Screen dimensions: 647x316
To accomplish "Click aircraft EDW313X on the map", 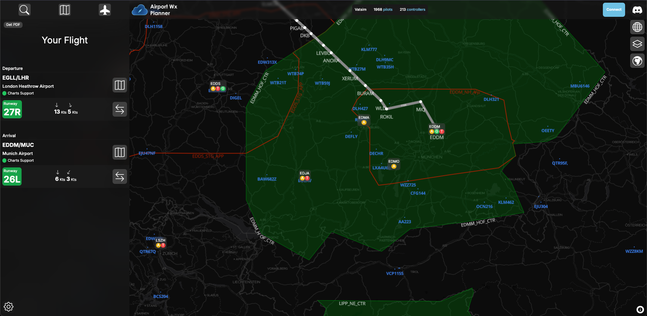I will point(267,62).
